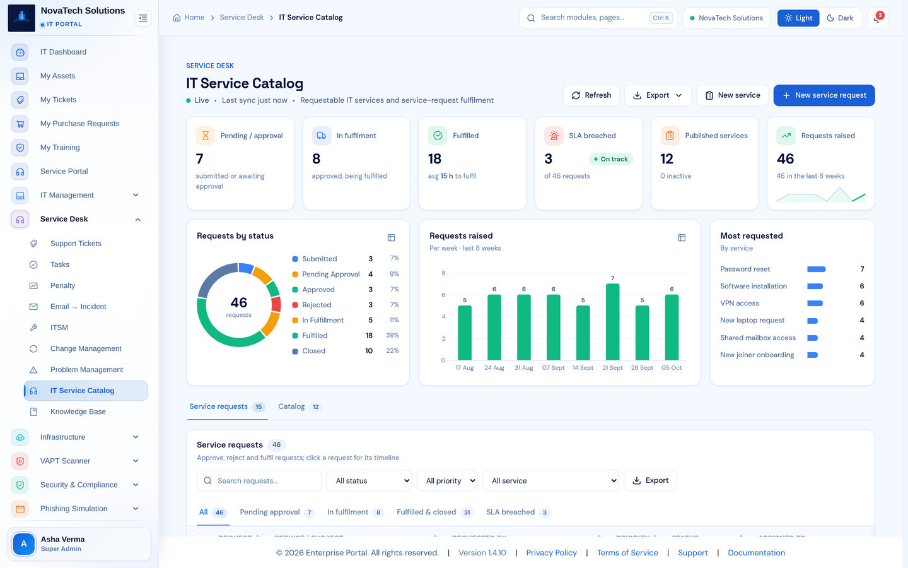908x568 pixels.
Task: Open the Export dropdown in header
Action: click(x=658, y=95)
